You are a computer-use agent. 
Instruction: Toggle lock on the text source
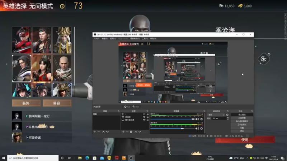point(147,114)
